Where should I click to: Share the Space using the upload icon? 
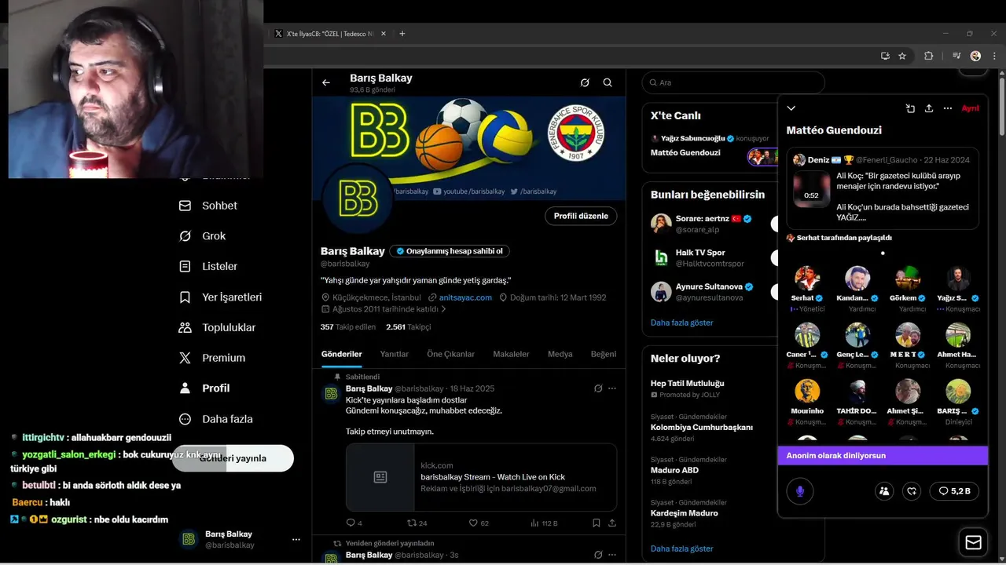929,108
